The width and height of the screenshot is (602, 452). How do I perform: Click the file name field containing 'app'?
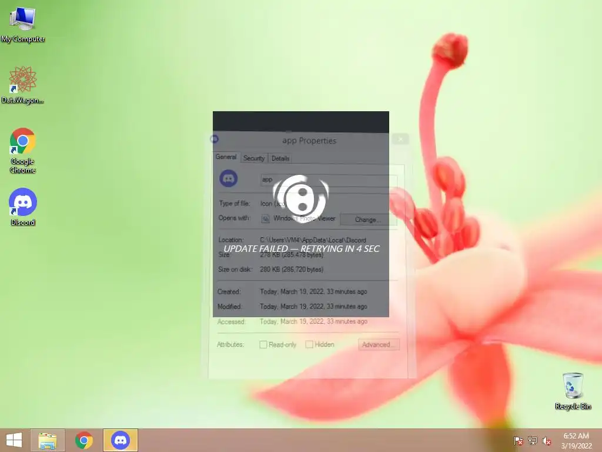click(x=329, y=180)
